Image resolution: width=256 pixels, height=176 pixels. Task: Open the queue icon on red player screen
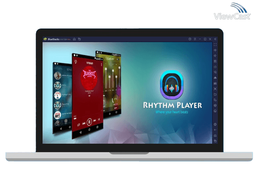76,62
